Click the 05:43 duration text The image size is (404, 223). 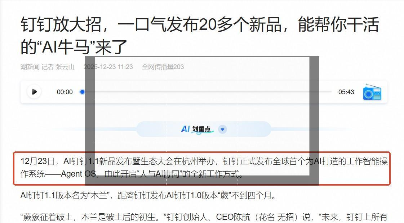[346, 92]
